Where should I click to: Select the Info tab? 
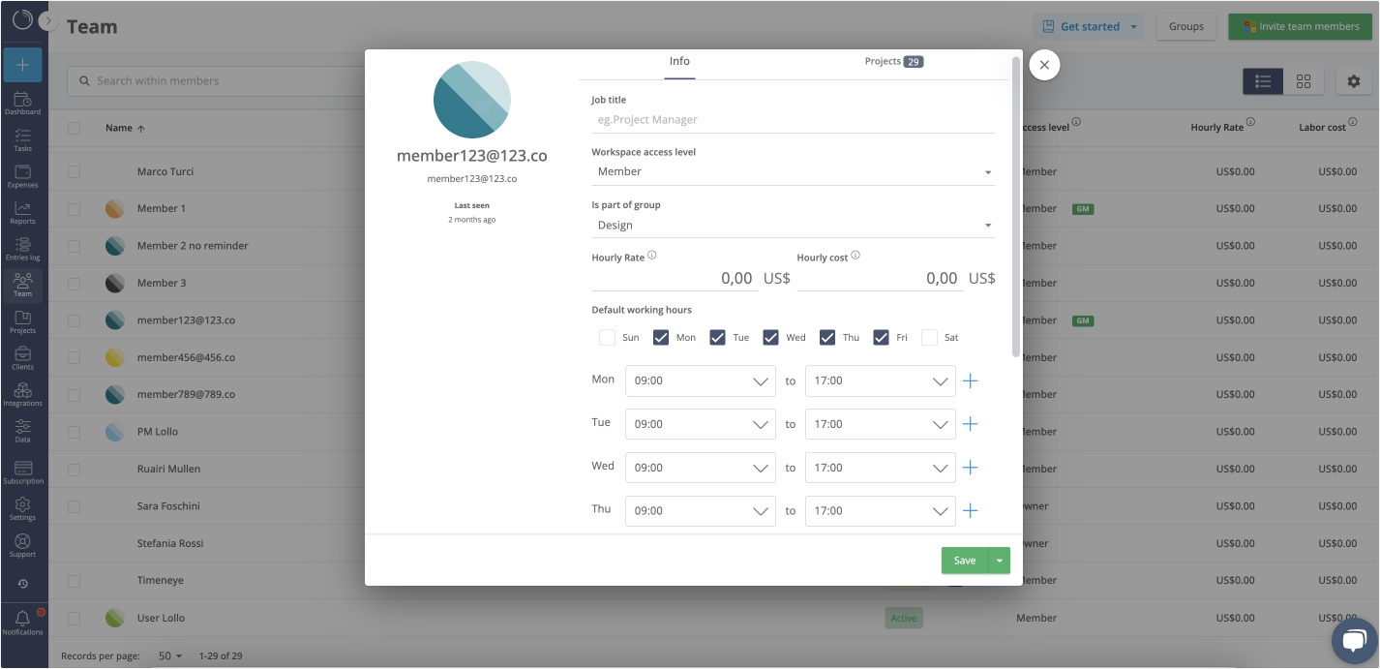coord(679,60)
